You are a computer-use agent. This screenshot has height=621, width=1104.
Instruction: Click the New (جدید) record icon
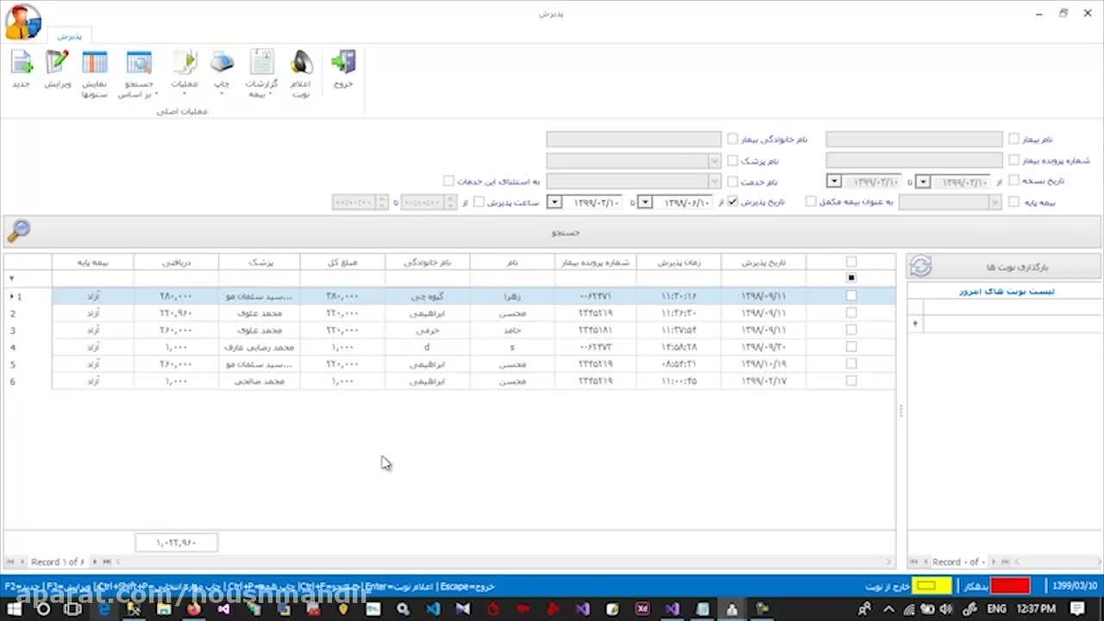pyautogui.click(x=21, y=64)
